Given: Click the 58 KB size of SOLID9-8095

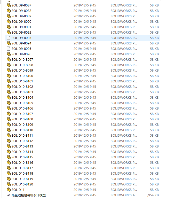Looking at the screenshot, I should [154, 49].
